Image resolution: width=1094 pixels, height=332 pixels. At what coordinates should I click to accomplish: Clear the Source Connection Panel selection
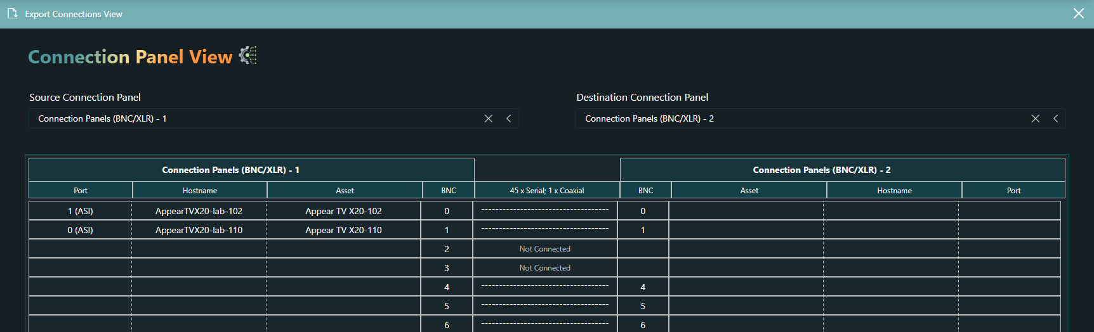489,118
